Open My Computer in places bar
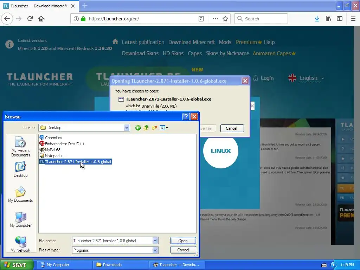 pos(20,219)
